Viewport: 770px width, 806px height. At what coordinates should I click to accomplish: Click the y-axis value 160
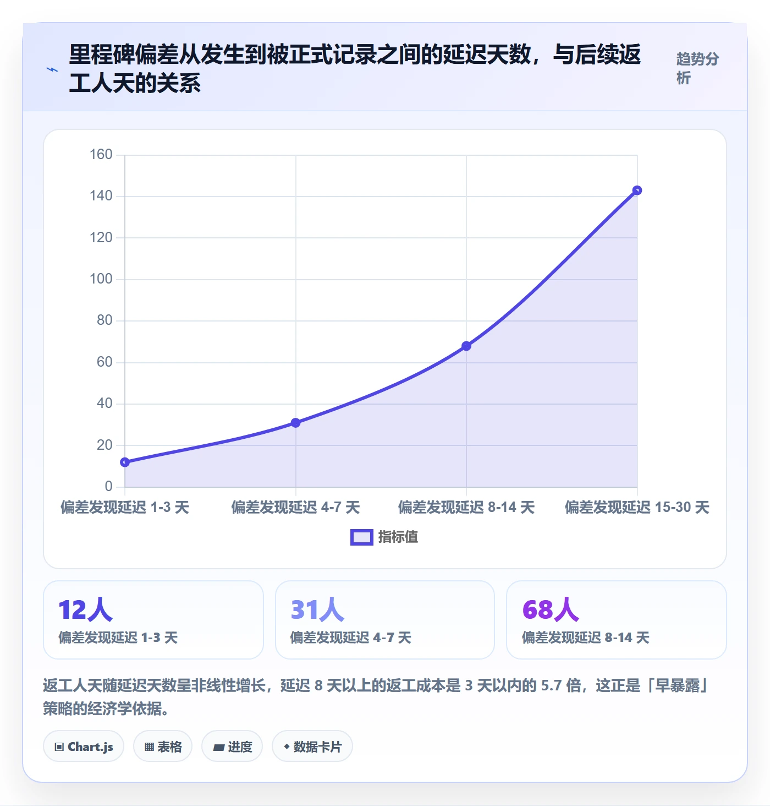point(101,154)
